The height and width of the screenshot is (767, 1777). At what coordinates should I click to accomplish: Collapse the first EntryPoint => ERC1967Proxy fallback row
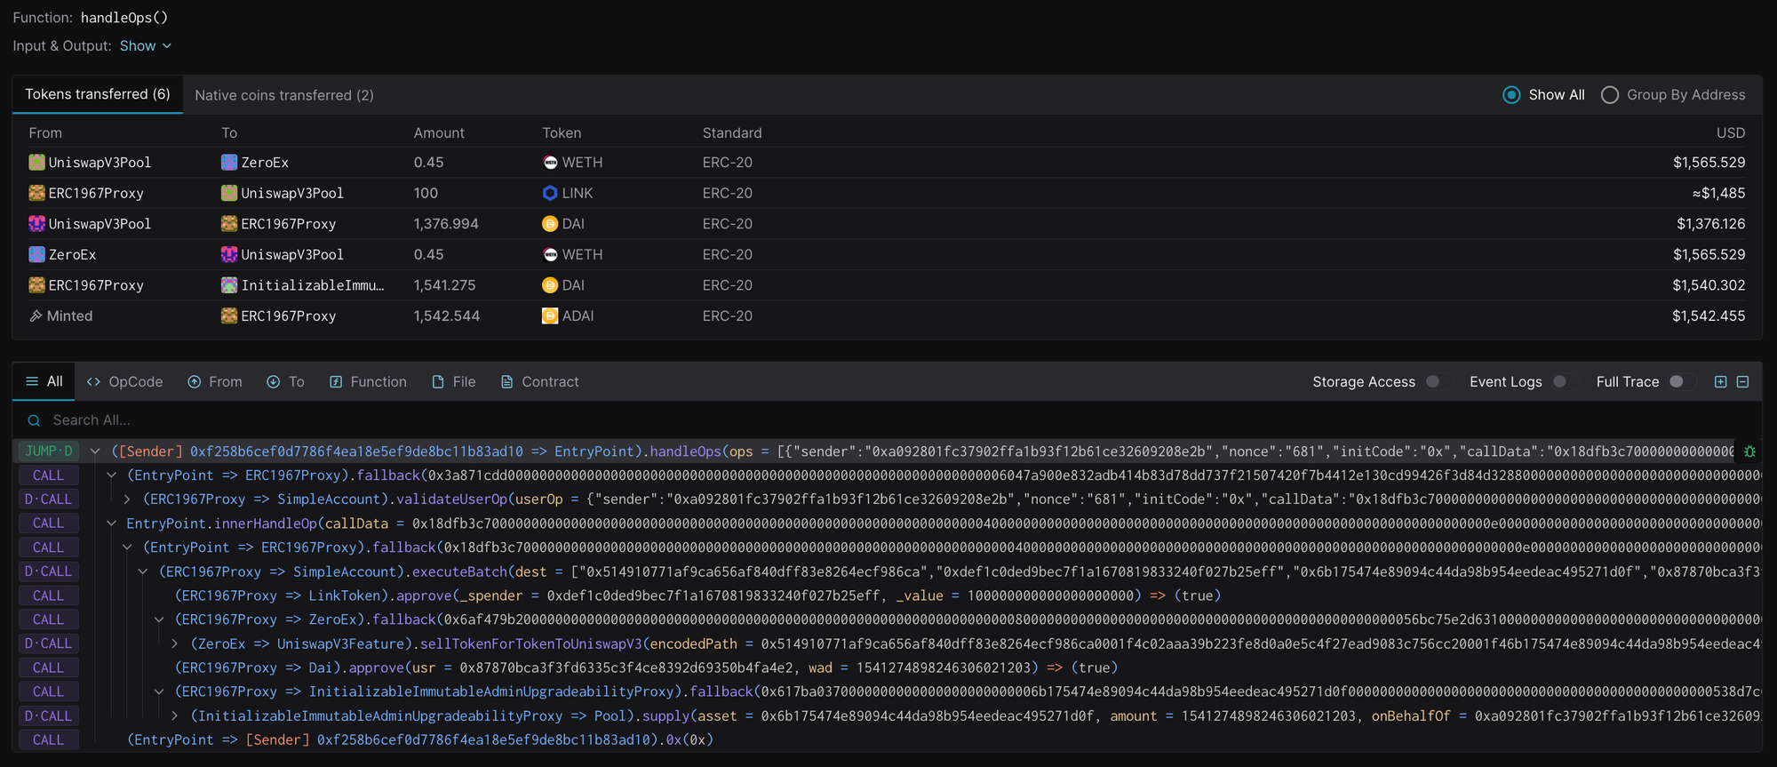click(111, 475)
